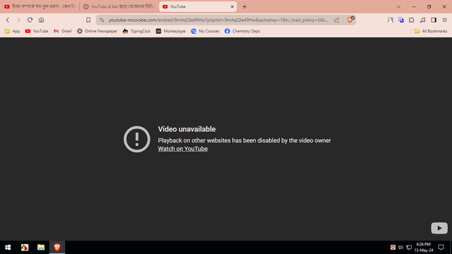The image size is (452, 254).
Task: Click the Brave browser taskbar icon
Action: (57, 248)
